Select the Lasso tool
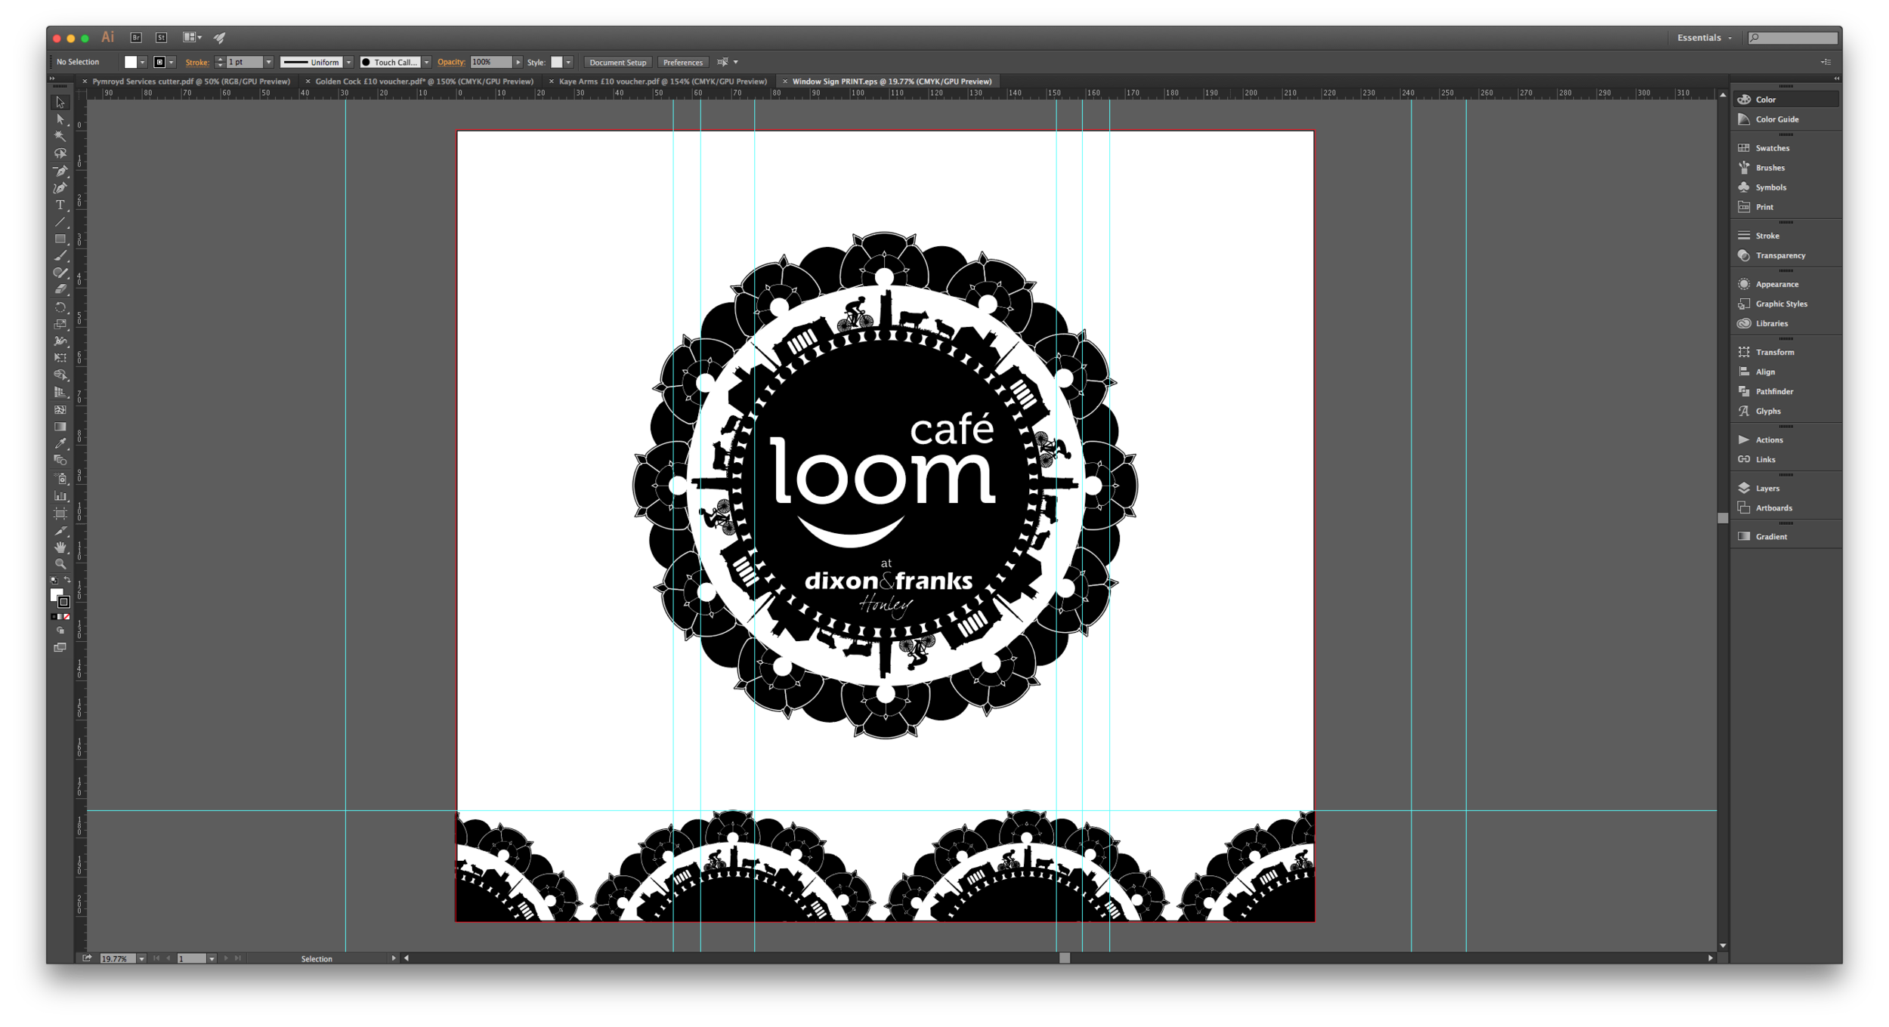 click(x=60, y=153)
